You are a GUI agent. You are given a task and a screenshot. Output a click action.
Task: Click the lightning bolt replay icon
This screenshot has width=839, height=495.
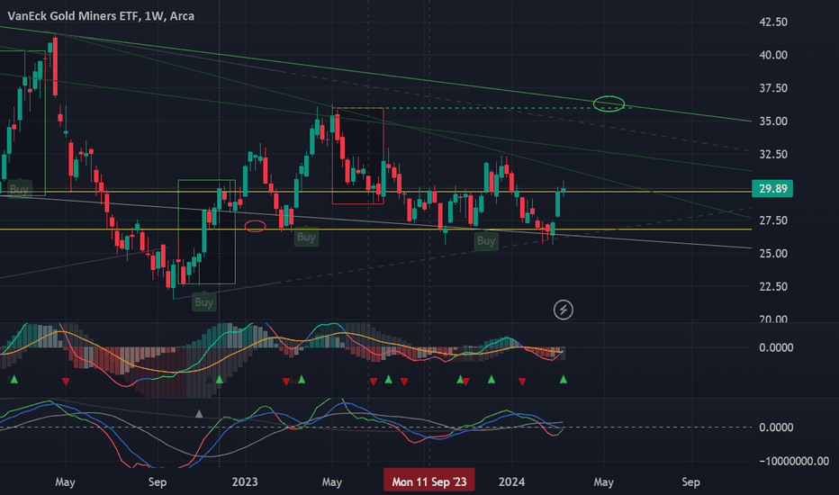point(563,310)
